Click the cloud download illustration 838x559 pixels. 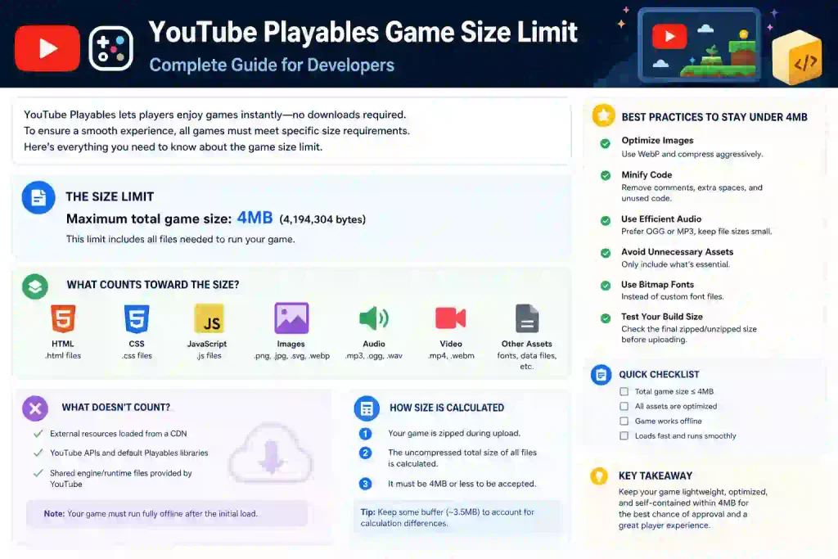(271, 453)
